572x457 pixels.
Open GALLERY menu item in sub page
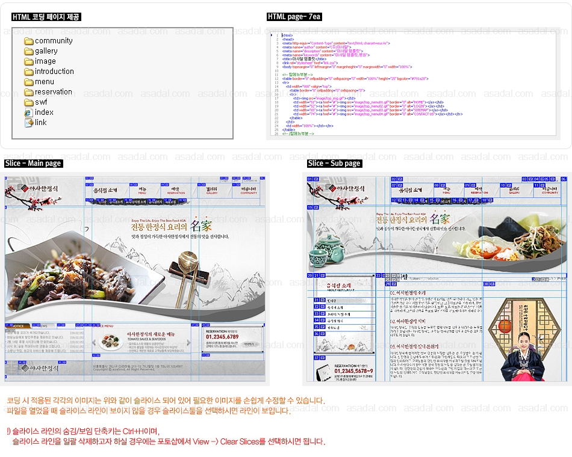[x=514, y=190]
